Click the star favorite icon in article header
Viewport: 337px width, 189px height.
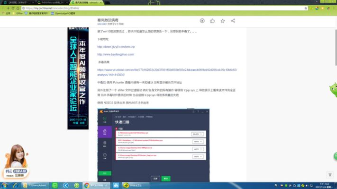point(223,21)
